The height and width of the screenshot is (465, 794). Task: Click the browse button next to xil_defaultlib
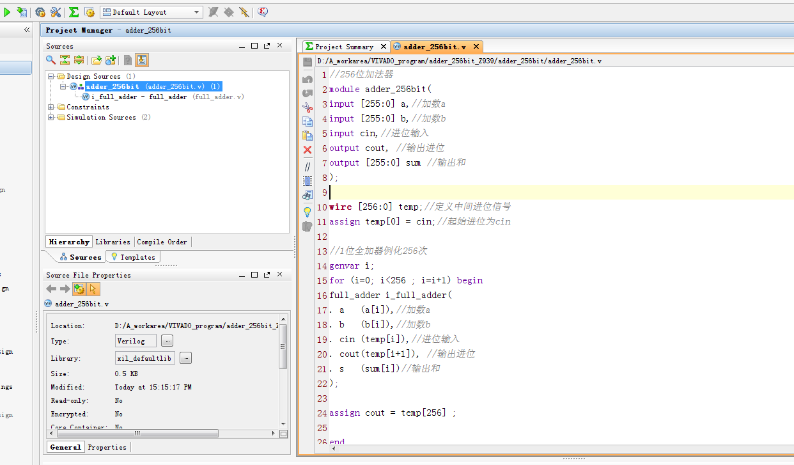pyautogui.click(x=186, y=358)
